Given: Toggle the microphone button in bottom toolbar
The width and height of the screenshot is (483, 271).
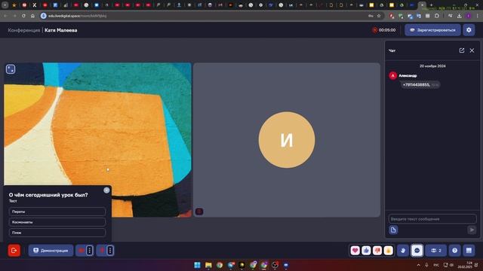Looking at the screenshot, I should [102, 251].
